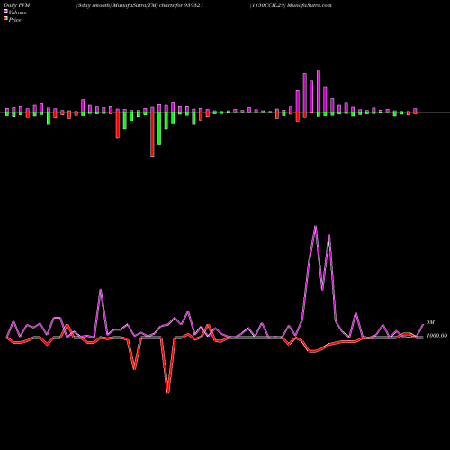Viewport: 450px width, 450px height.
Task: Click the 'MunafaSutra.com' header text
Action: (x=310, y=5)
